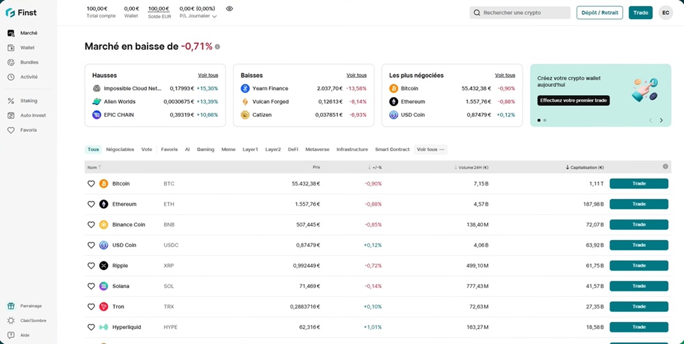Click the Bitcoin icon in table row
Viewport: 684px width, 344px height.
point(103,183)
